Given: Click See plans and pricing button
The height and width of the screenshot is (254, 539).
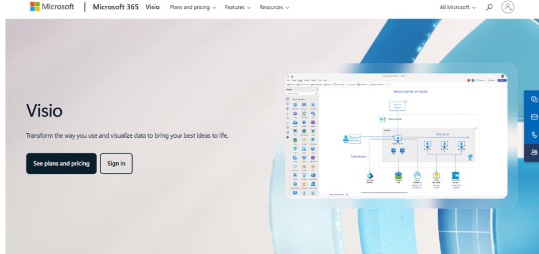Looking at the screenshot, I should pyautogui.click(x=61, y=163).
